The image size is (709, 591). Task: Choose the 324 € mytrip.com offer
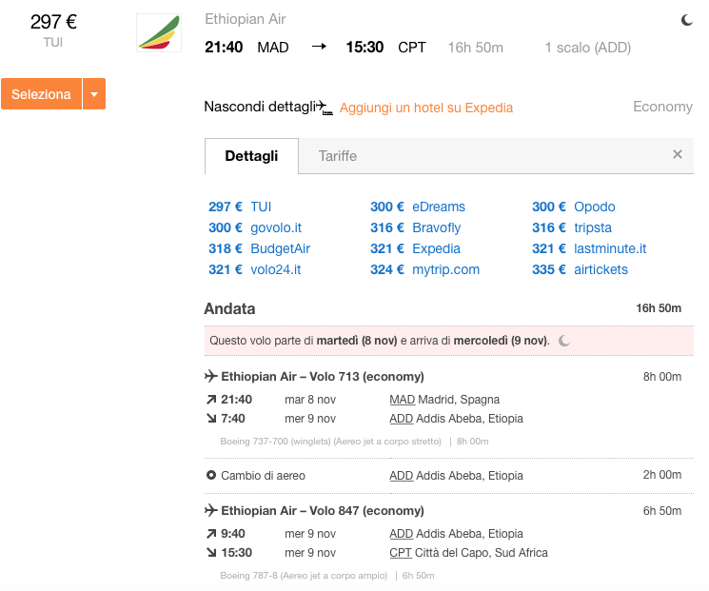[424, 269]
